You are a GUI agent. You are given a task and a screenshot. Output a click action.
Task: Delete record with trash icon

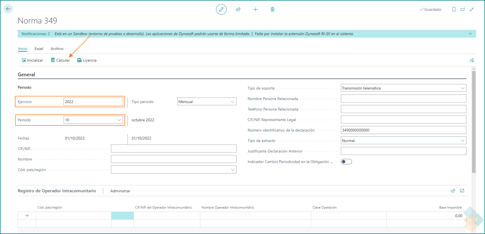(x=273, y=9)
